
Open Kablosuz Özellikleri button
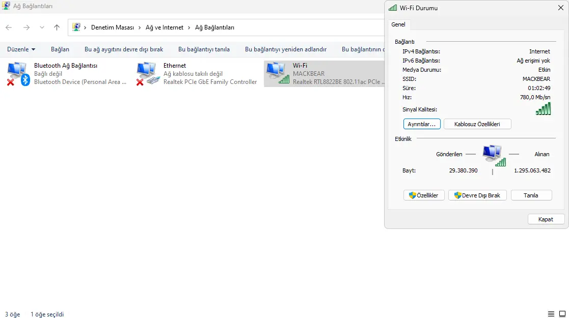pos(477,124)
